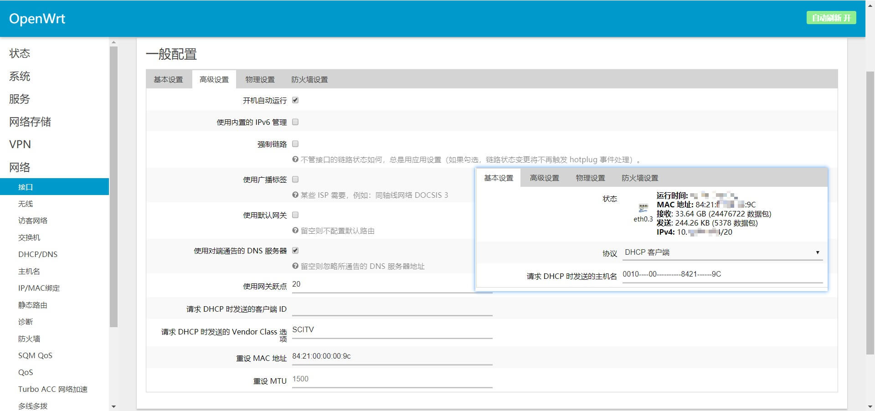Open the 防火墙设置 tab in the popup dialog

(640, 178)
